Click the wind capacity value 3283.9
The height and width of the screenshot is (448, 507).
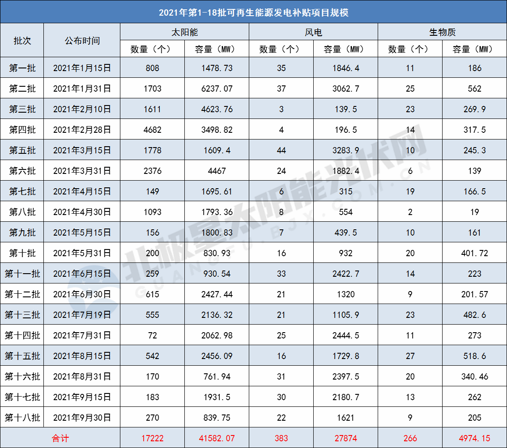pos(345,150)
